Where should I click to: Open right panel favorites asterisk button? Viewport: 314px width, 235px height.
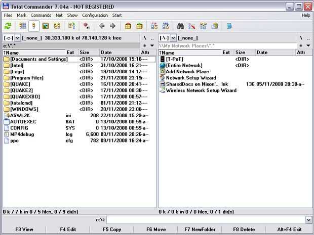[x=301, y=46]
